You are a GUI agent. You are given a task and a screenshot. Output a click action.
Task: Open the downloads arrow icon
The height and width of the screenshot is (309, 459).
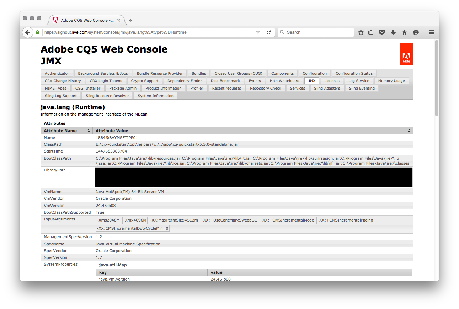tap(393, 32)
